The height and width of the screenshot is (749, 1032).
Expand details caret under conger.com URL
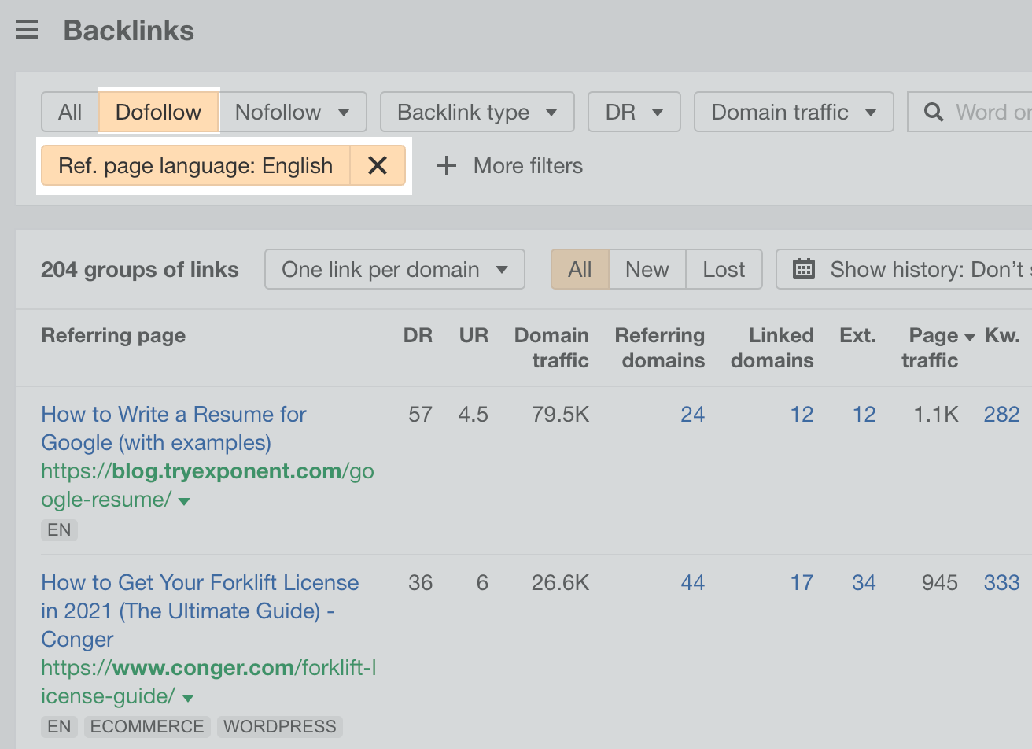(x=187, y=697)
